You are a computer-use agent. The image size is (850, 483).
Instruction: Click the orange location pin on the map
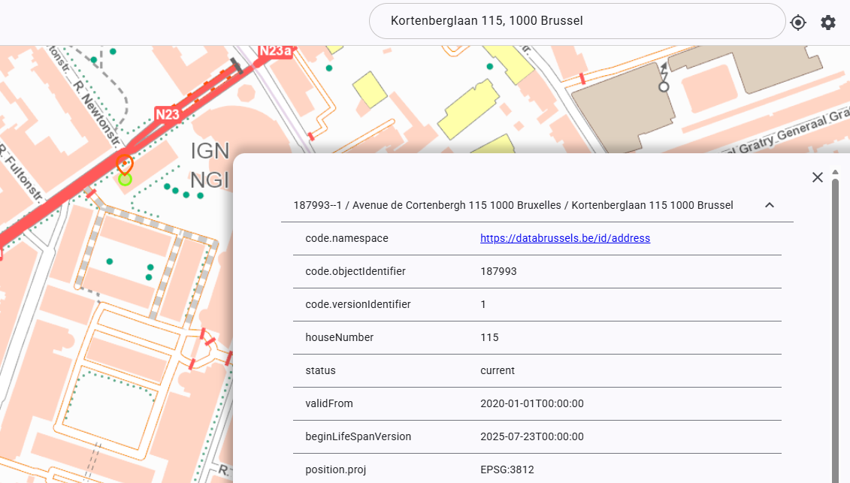click(x=125, y=163)
